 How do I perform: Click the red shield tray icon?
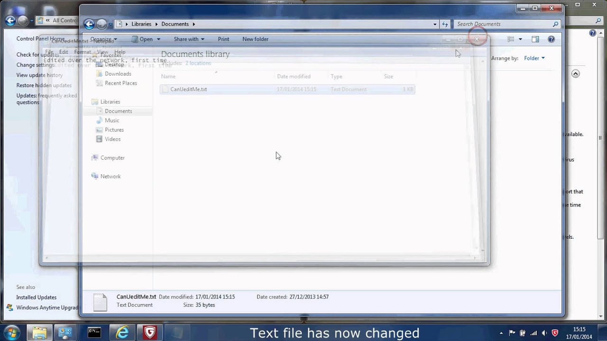(555, 333)
